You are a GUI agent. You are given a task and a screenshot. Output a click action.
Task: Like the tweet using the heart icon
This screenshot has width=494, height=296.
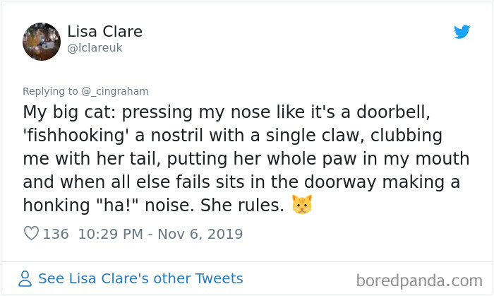(x=31, y=234)
